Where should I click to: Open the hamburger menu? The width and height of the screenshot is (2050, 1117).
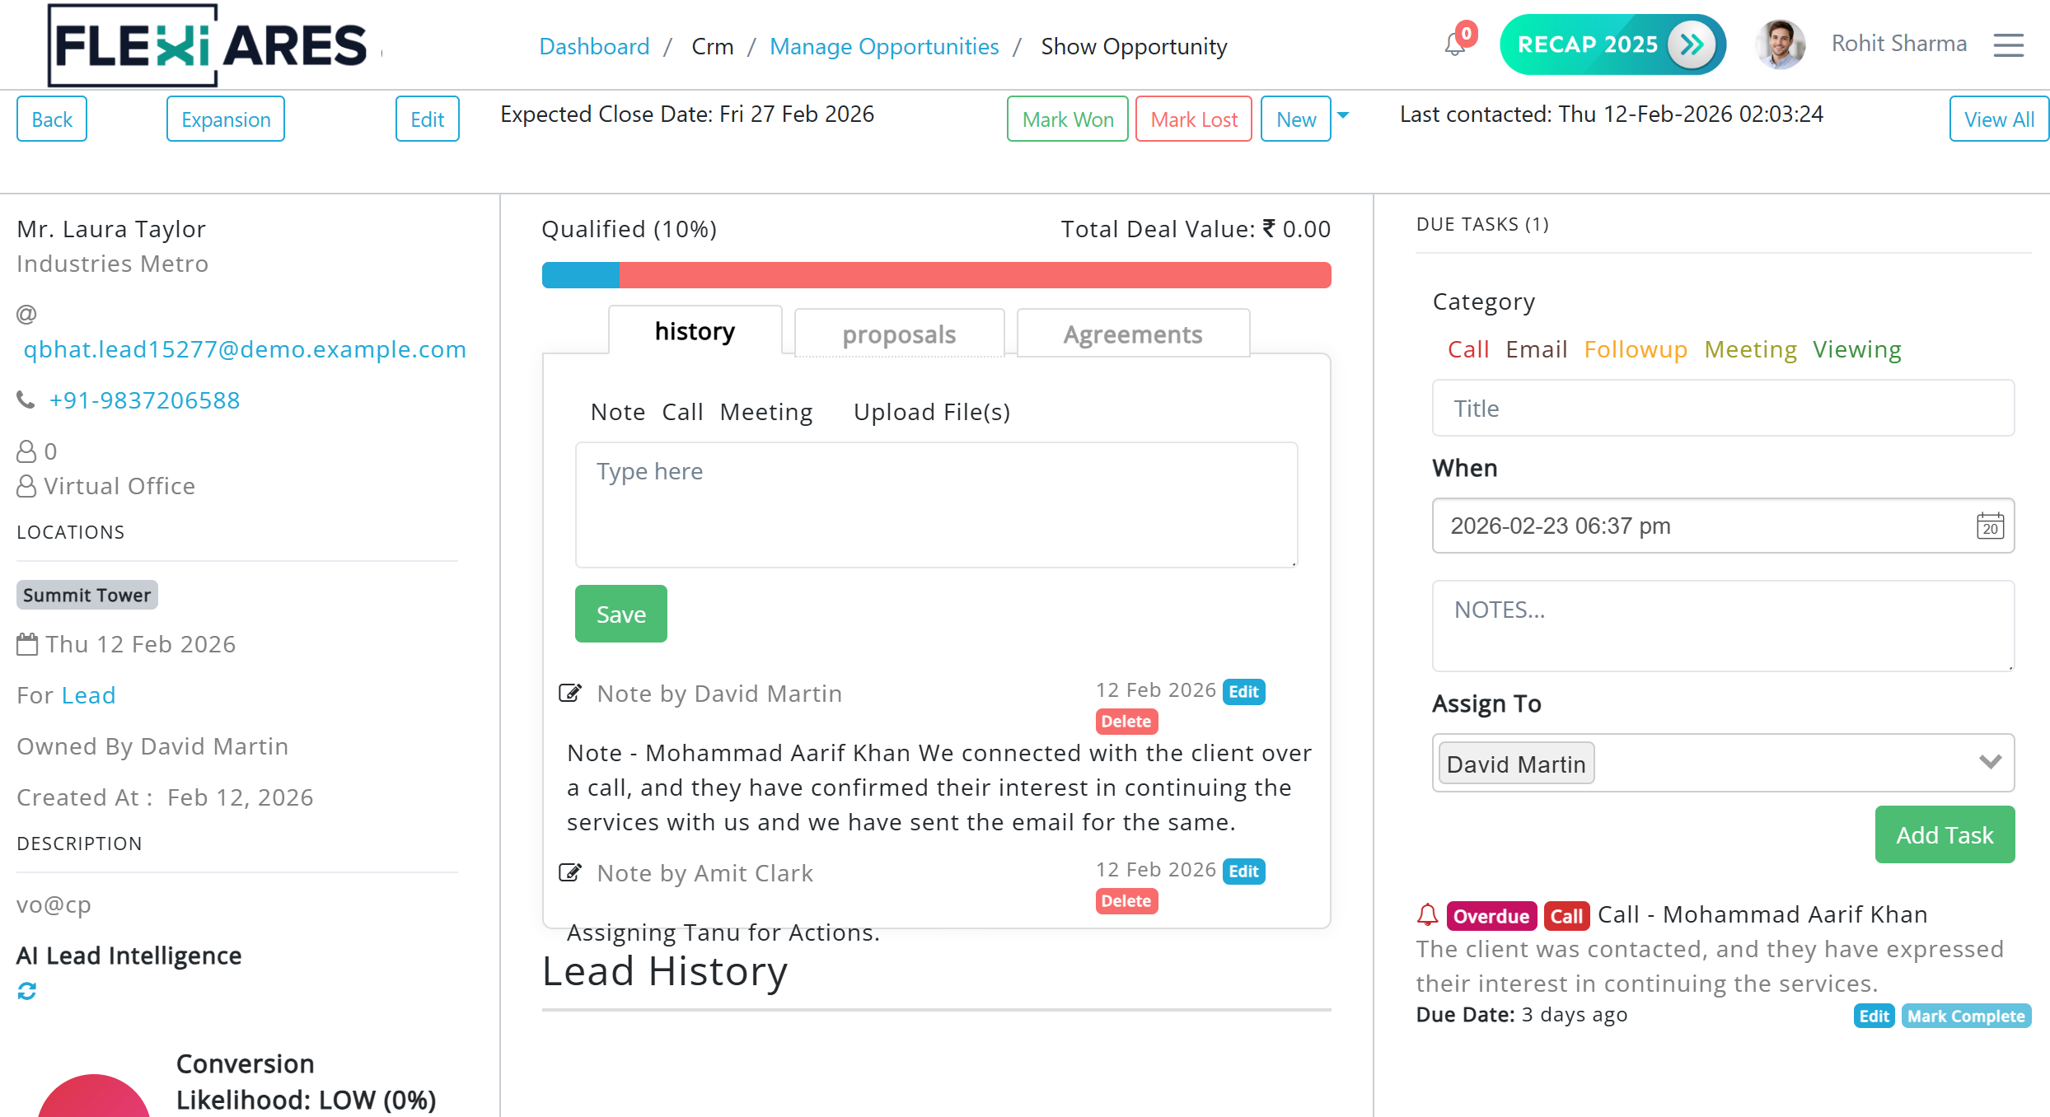point(2008,45)
